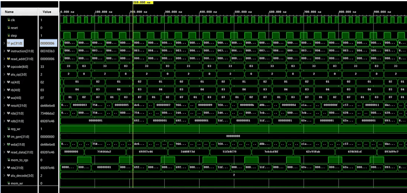Click the result[31:0] bus icon
Viewport: 407px width, 193px height.
coord(8,105)
